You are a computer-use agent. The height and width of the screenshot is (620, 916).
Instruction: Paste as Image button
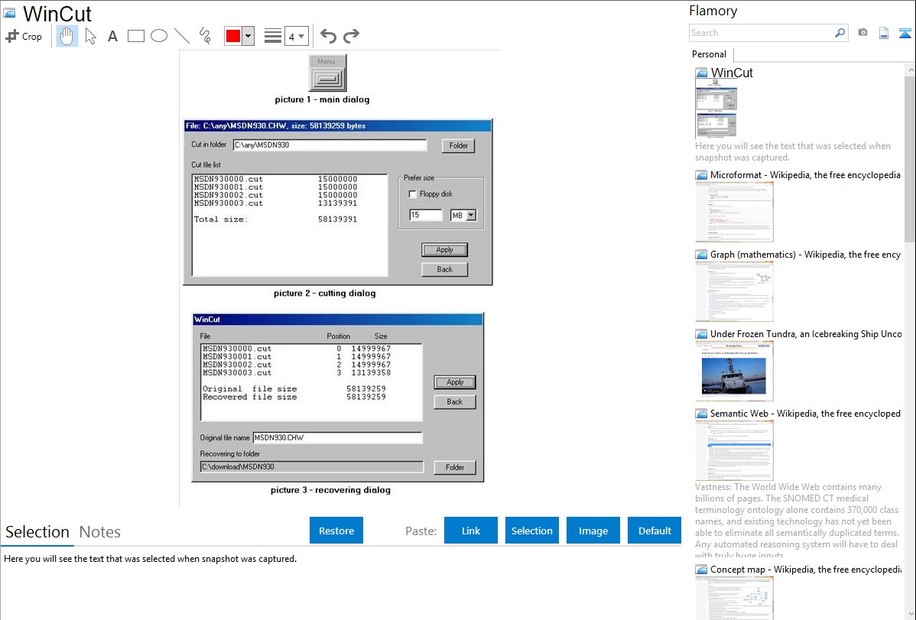click(x=593, y=531)
